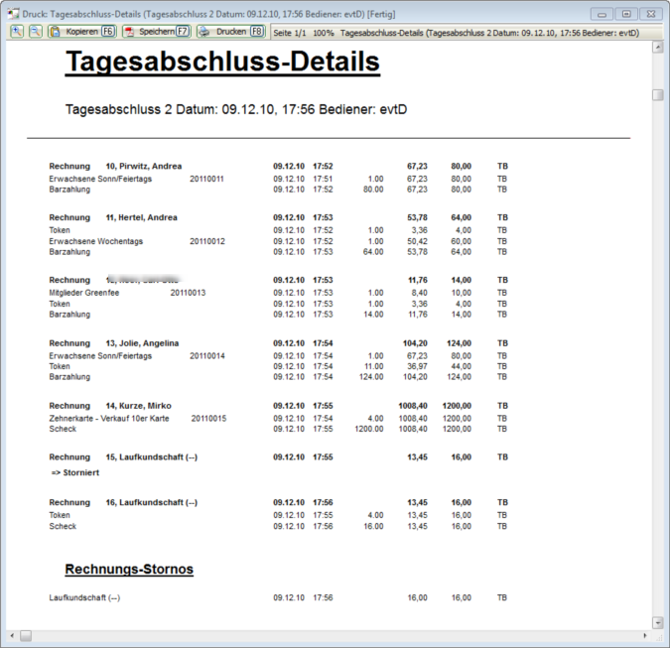The image size is (670, 648).
Task: Click subtitle 'Tagesabschluss 2 Datum: 09.12.10'
Action: 172,109
